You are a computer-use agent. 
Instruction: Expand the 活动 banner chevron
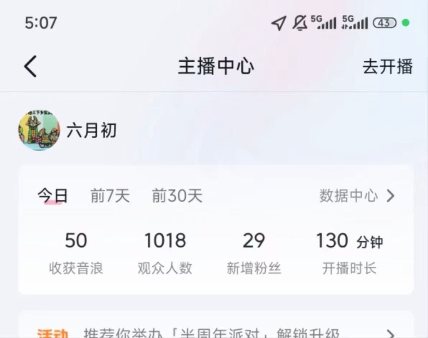[391, 333]
